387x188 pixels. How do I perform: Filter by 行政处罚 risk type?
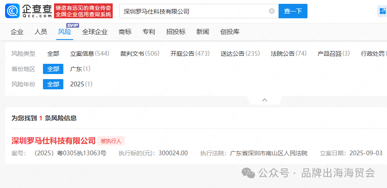pos(374,54)
